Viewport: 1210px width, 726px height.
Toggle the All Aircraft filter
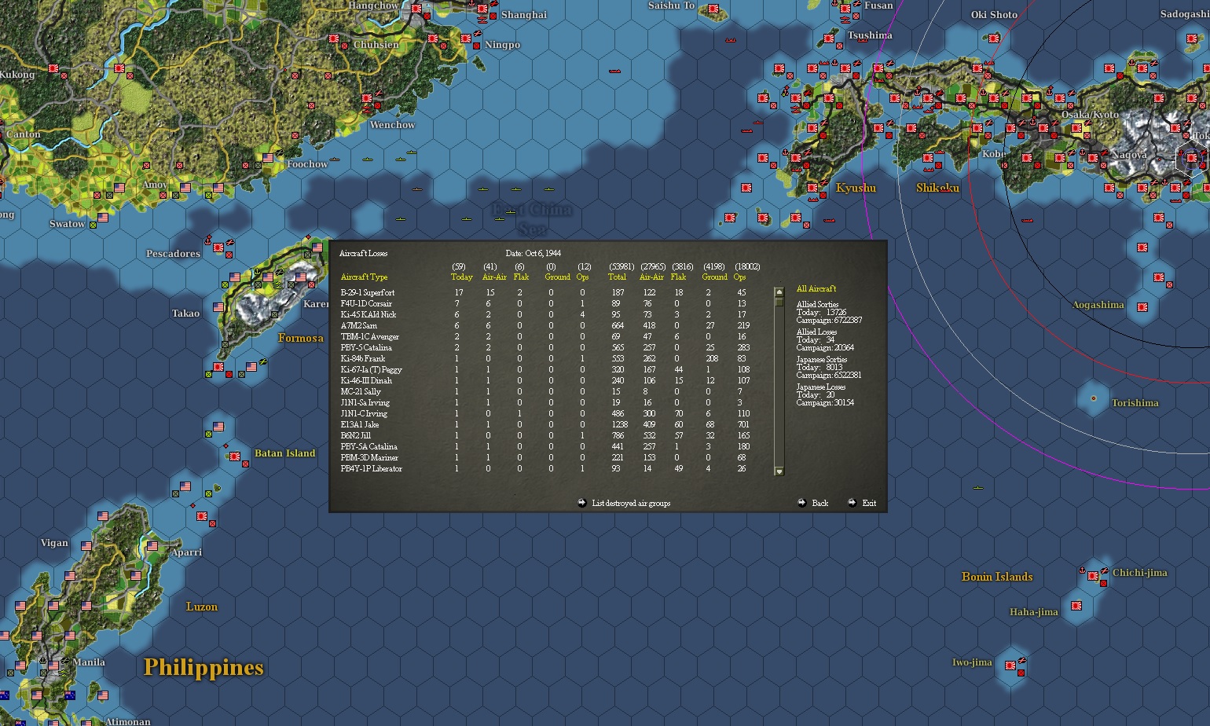click(816, 288)
